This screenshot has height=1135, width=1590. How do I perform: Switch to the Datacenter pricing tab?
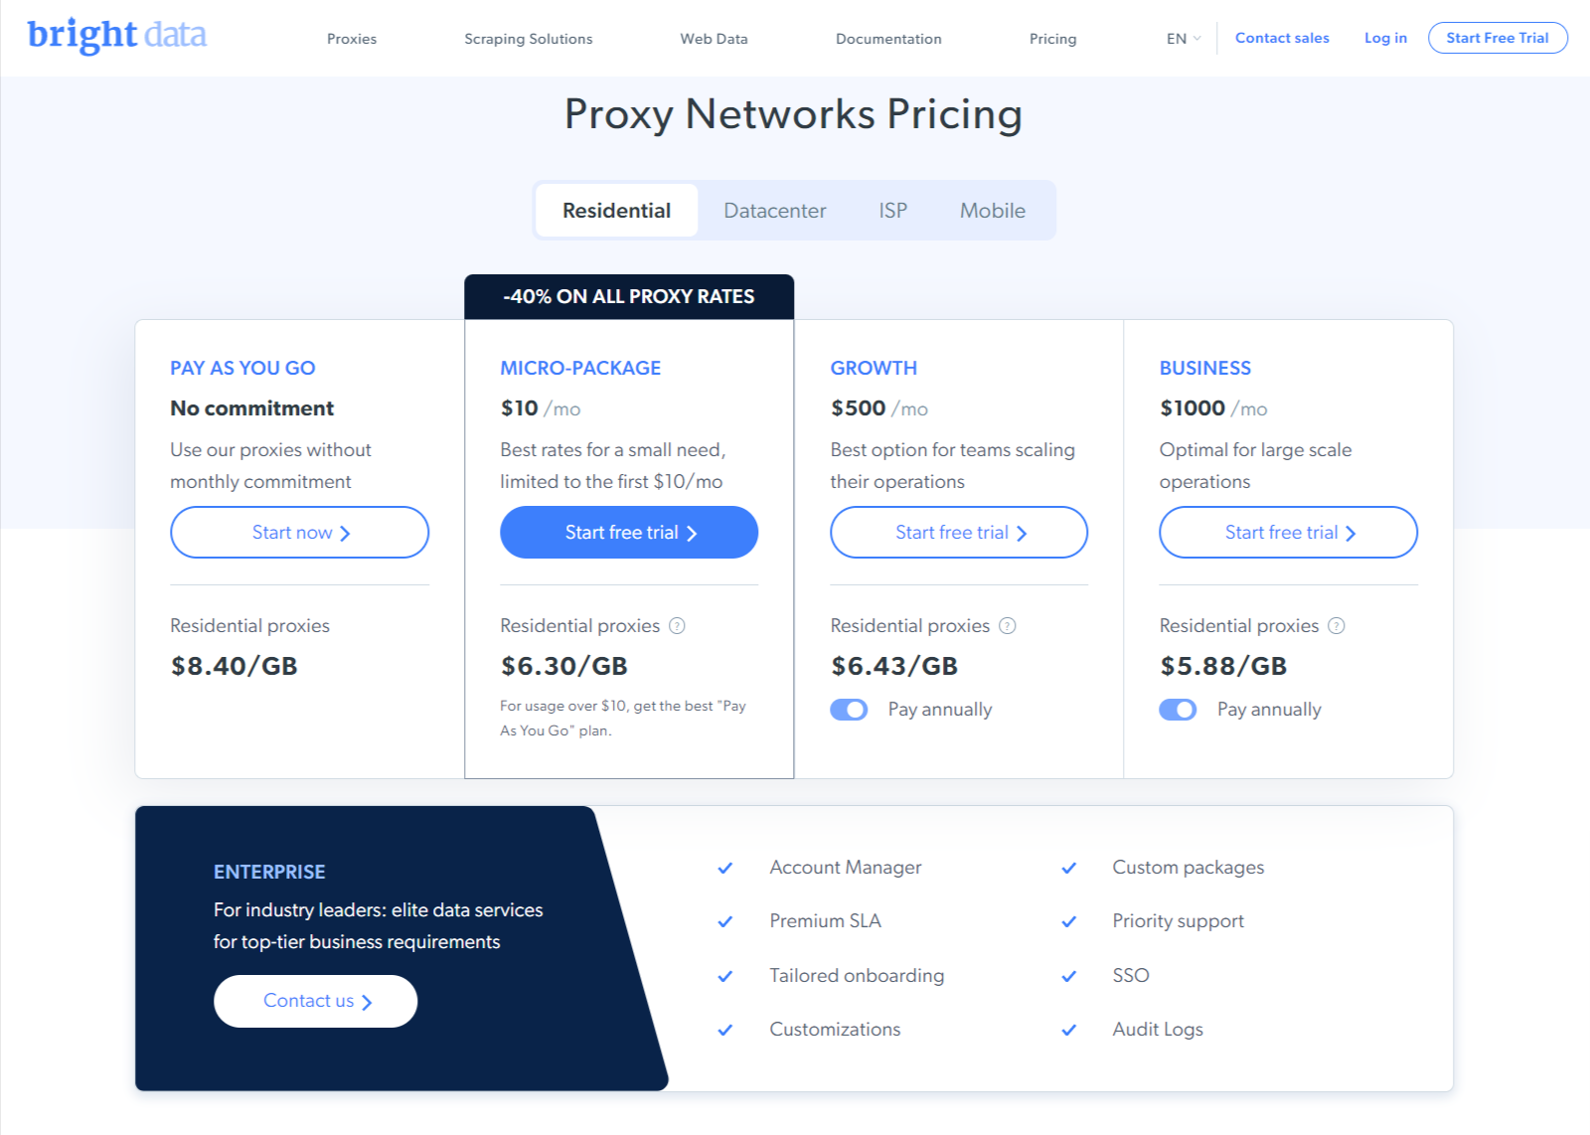point(774,211)
